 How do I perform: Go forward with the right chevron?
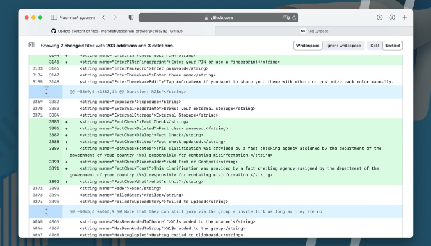pyautogui.click(x=115, y=17)
